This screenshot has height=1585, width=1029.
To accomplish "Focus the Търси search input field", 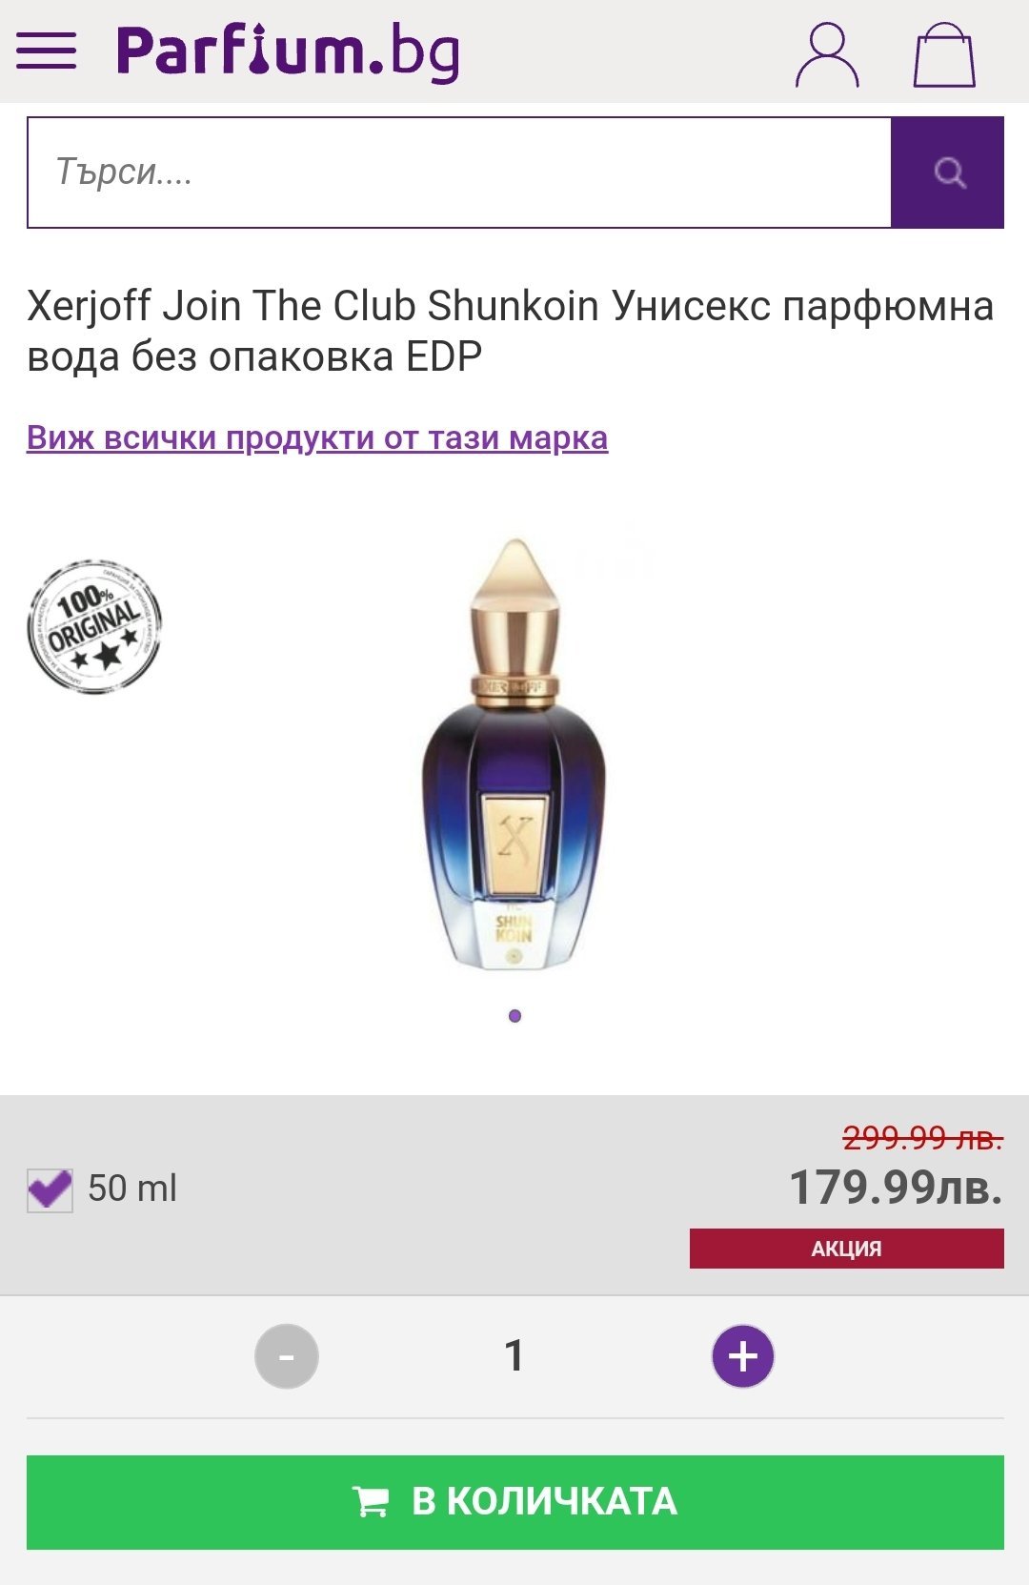I will click(459, 173).
